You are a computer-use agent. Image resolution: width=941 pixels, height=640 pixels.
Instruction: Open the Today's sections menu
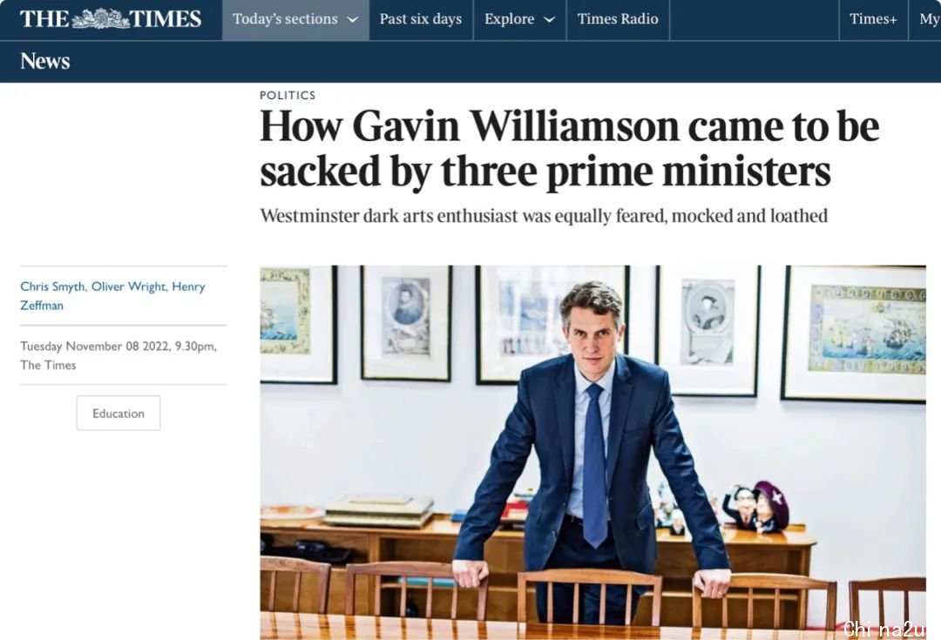click(x=295, y=20)
